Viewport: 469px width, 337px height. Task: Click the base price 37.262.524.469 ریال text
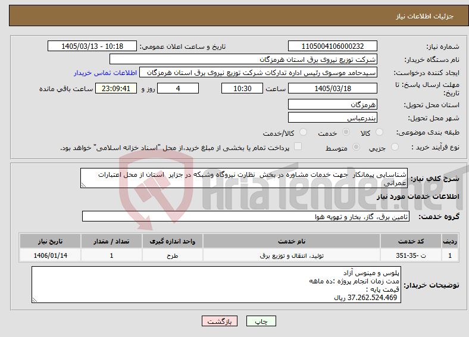tap(365, 298)
